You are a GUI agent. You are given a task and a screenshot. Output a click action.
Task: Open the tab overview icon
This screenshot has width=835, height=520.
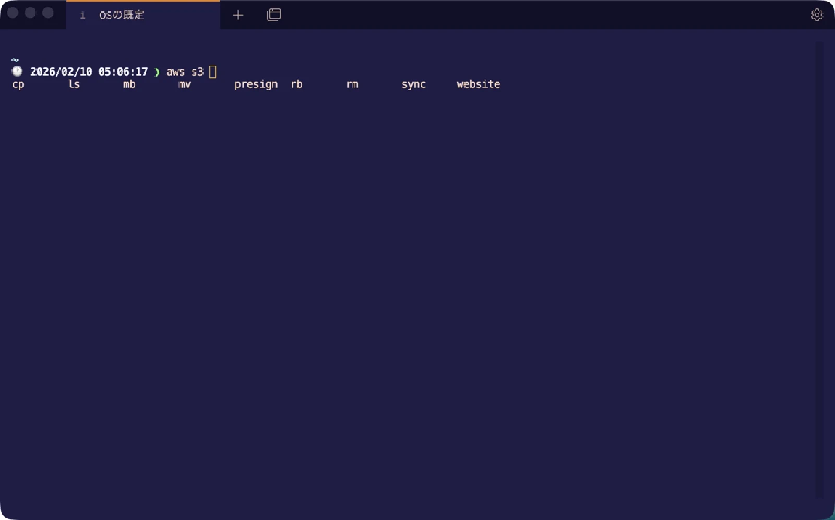tap(273, 15)
